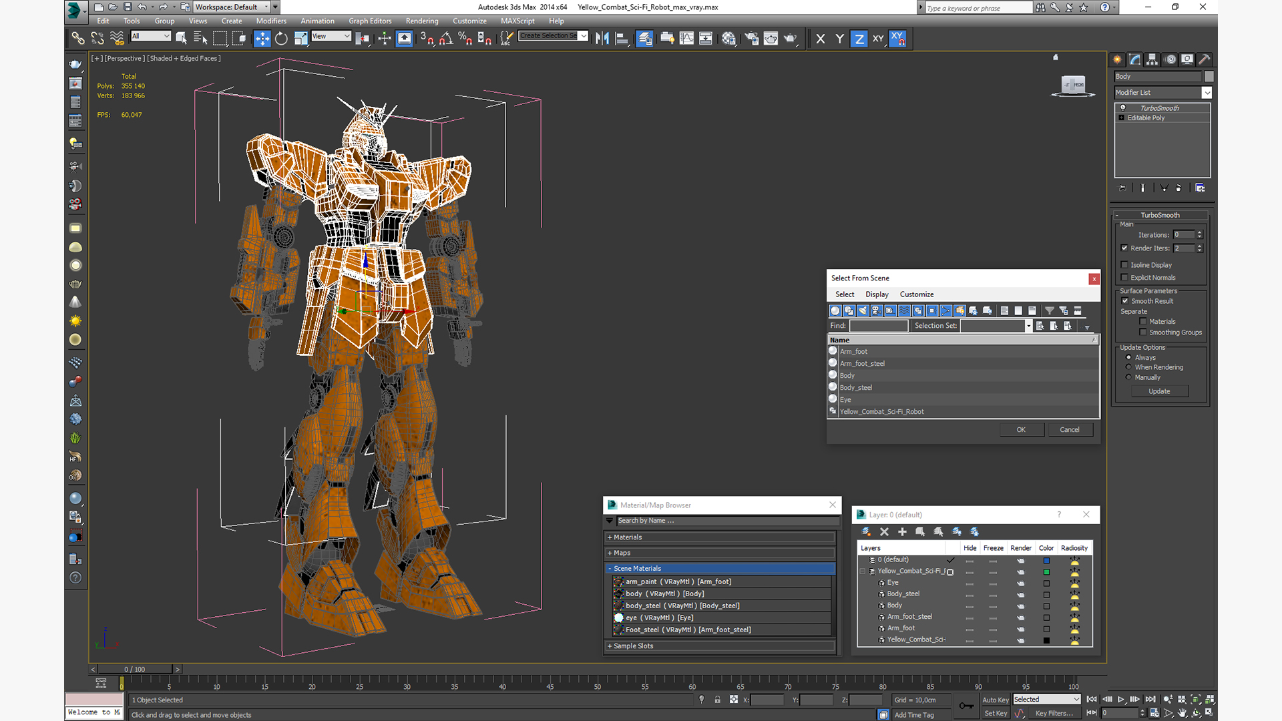Open Key Filters dialog
Screen dimensions: 1282x721
tap(1054, 713)
